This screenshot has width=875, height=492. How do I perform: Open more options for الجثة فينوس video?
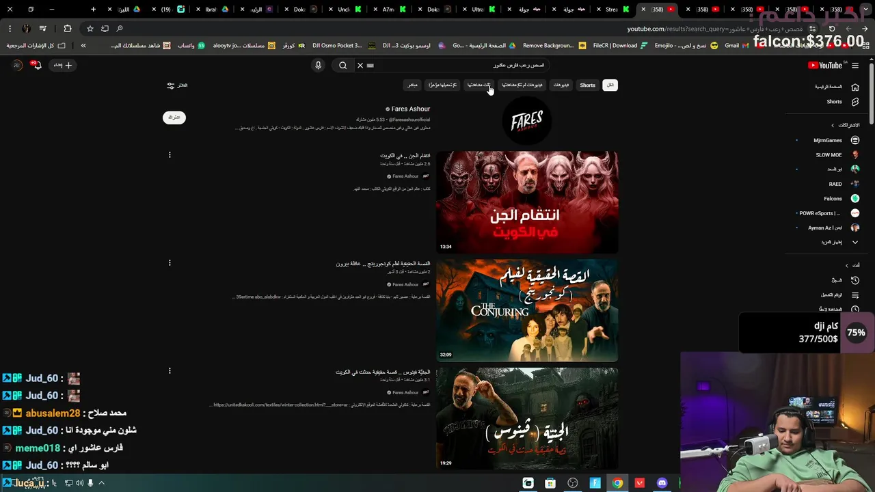tap(170, 371)
